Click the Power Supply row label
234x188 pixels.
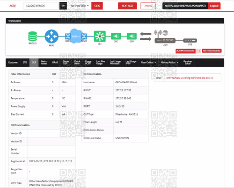point(18,106)
